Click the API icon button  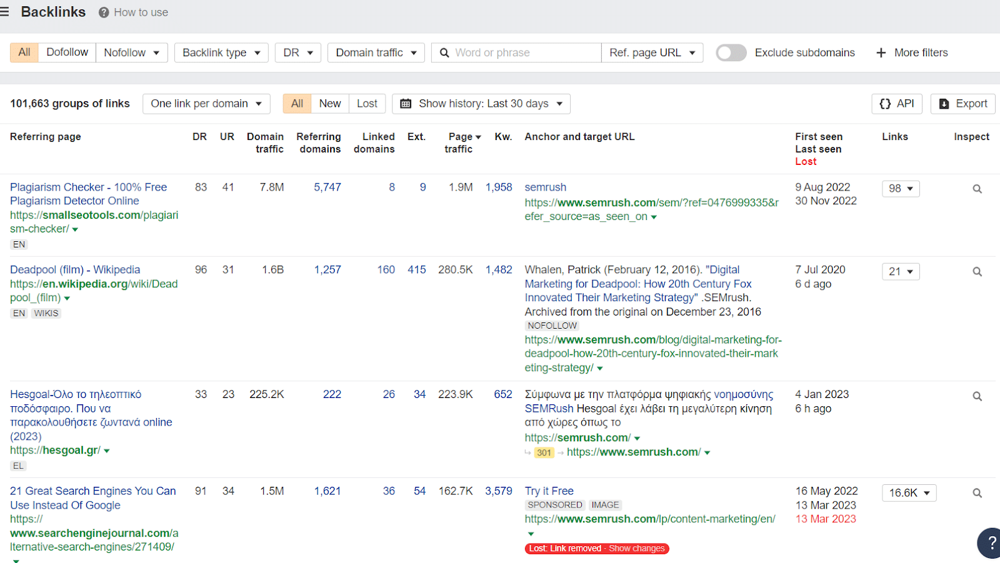(886, 103)
